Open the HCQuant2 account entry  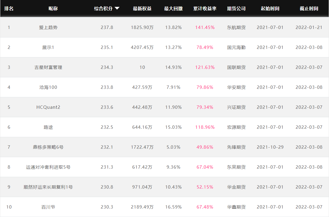(48, 107)
